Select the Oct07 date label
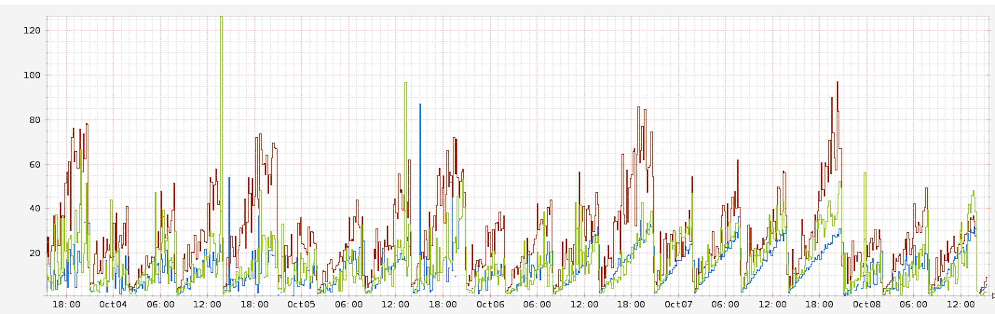The image size is (995, 314). tap(679, 304)
